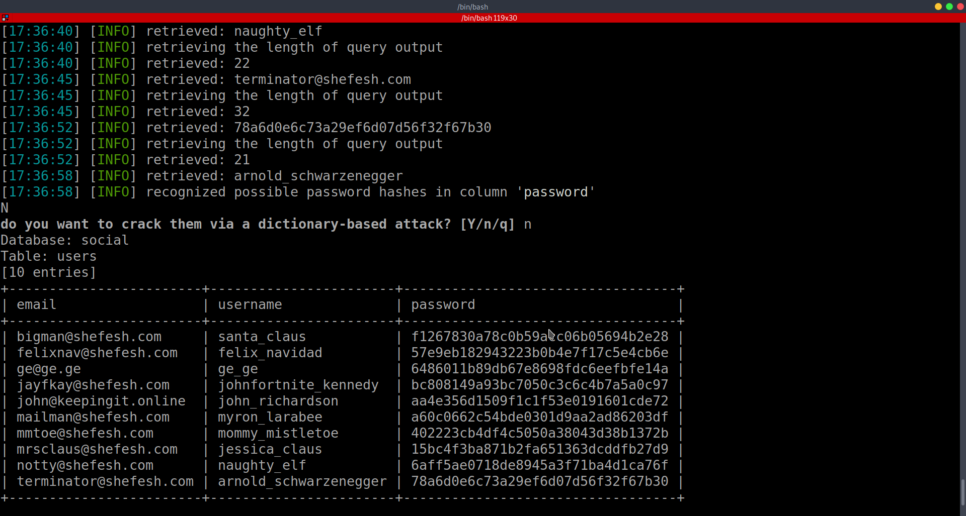Maximize the window with the green button

click(x=949, y=7)
